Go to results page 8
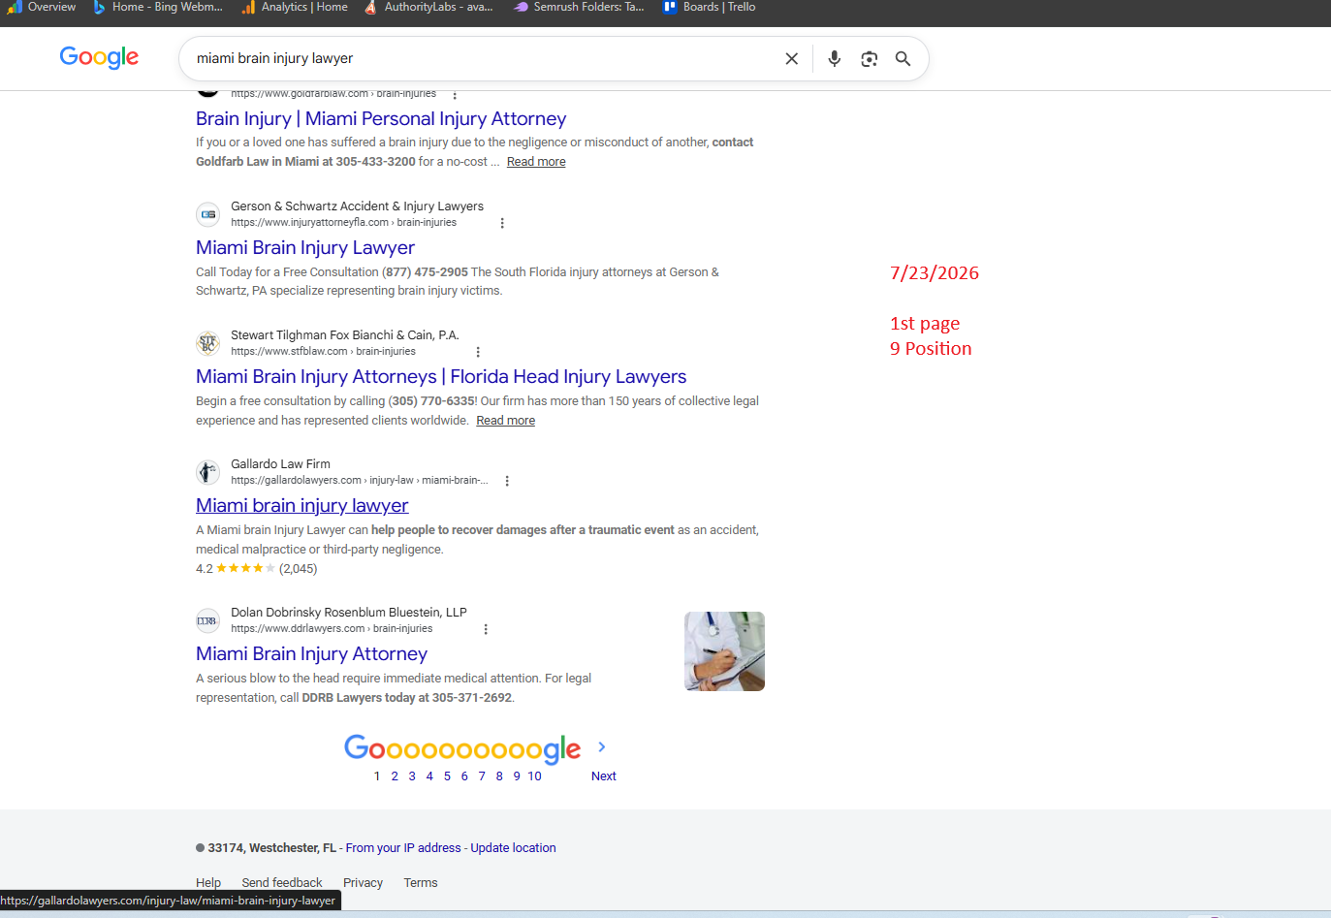1331x918 pixels. [499, 776]
